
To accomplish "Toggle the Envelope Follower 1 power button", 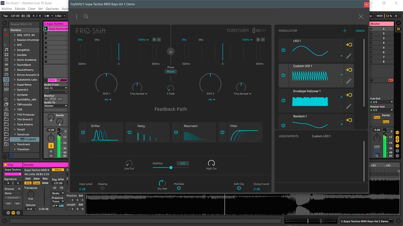I will [283, 100].
